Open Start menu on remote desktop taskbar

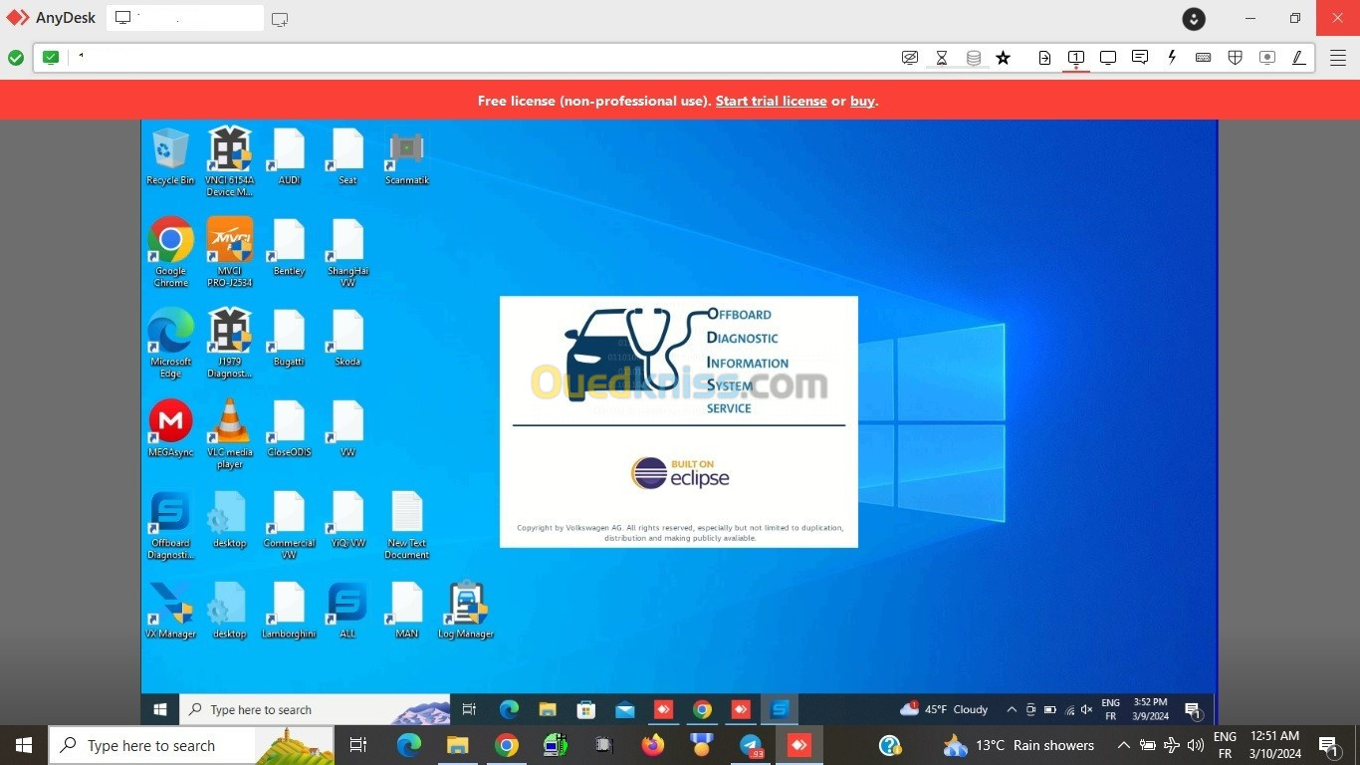pyautogui.click(x=159, y=709)
